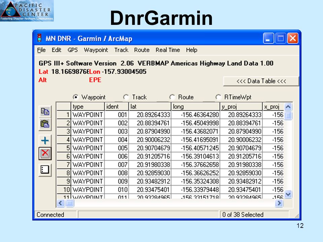Click WAYPOINT type cell in row 8

[x=88, y=173]
